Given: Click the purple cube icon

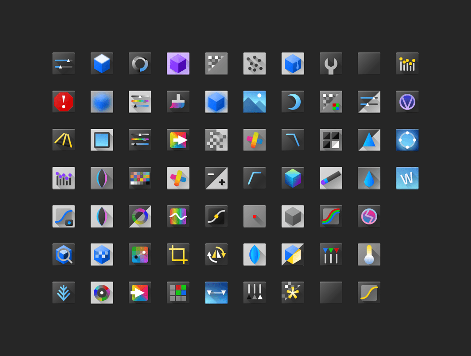Looking at the screenshot, I should pyautogui.click(x=178, y=64).
